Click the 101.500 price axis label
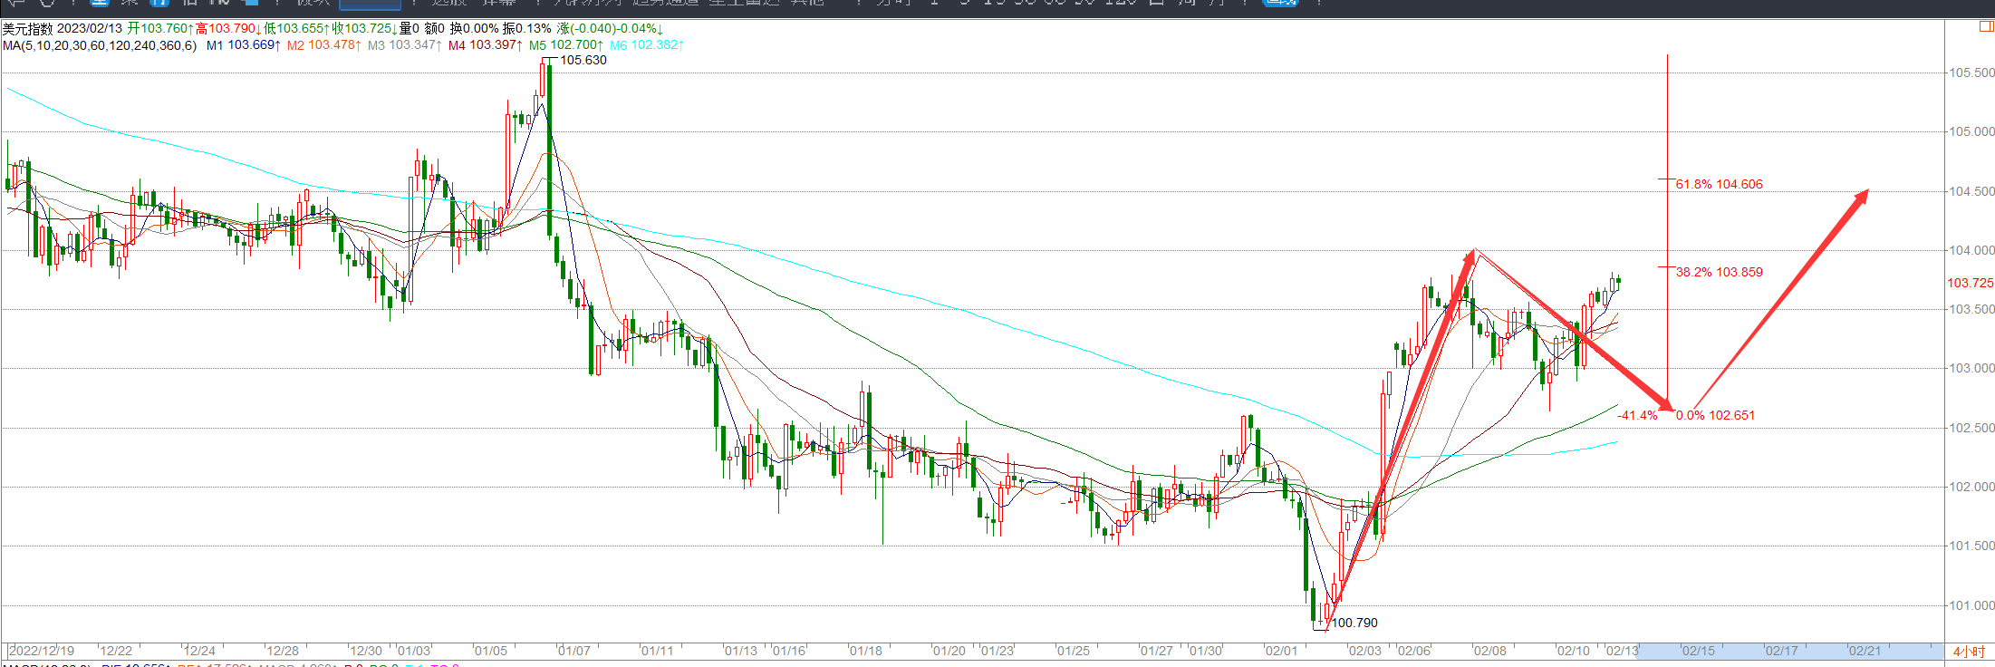This screenshot has height=667, width=1995. click(x=1971, y=546)
